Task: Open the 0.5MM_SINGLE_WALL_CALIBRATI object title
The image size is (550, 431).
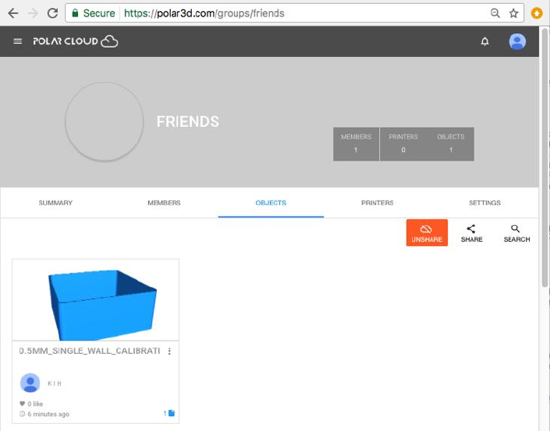Action: pyautogui.click(x=90, y=351)
